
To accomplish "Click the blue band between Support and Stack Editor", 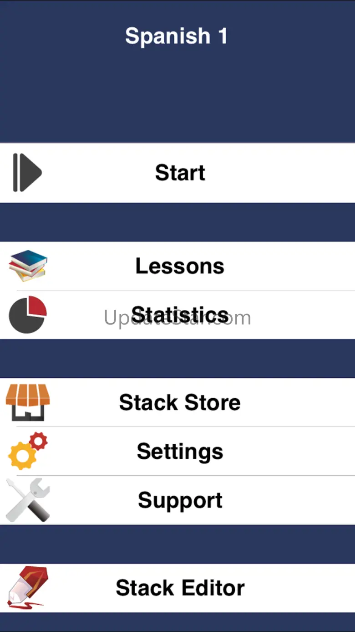I will click(177, 545).
